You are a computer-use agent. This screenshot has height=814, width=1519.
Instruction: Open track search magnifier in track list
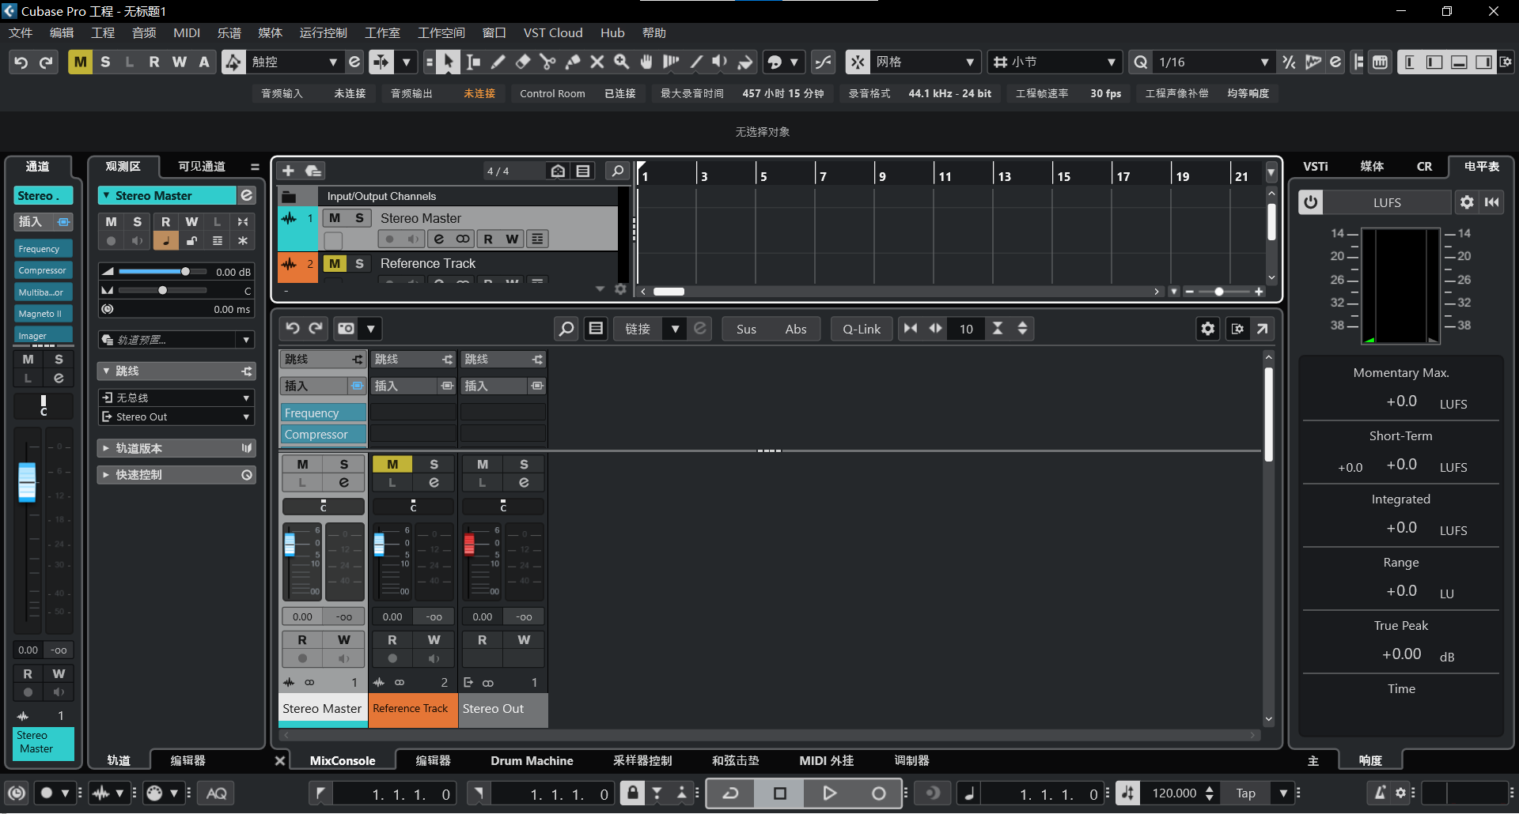pyautogui.click(x=617, y=171)
